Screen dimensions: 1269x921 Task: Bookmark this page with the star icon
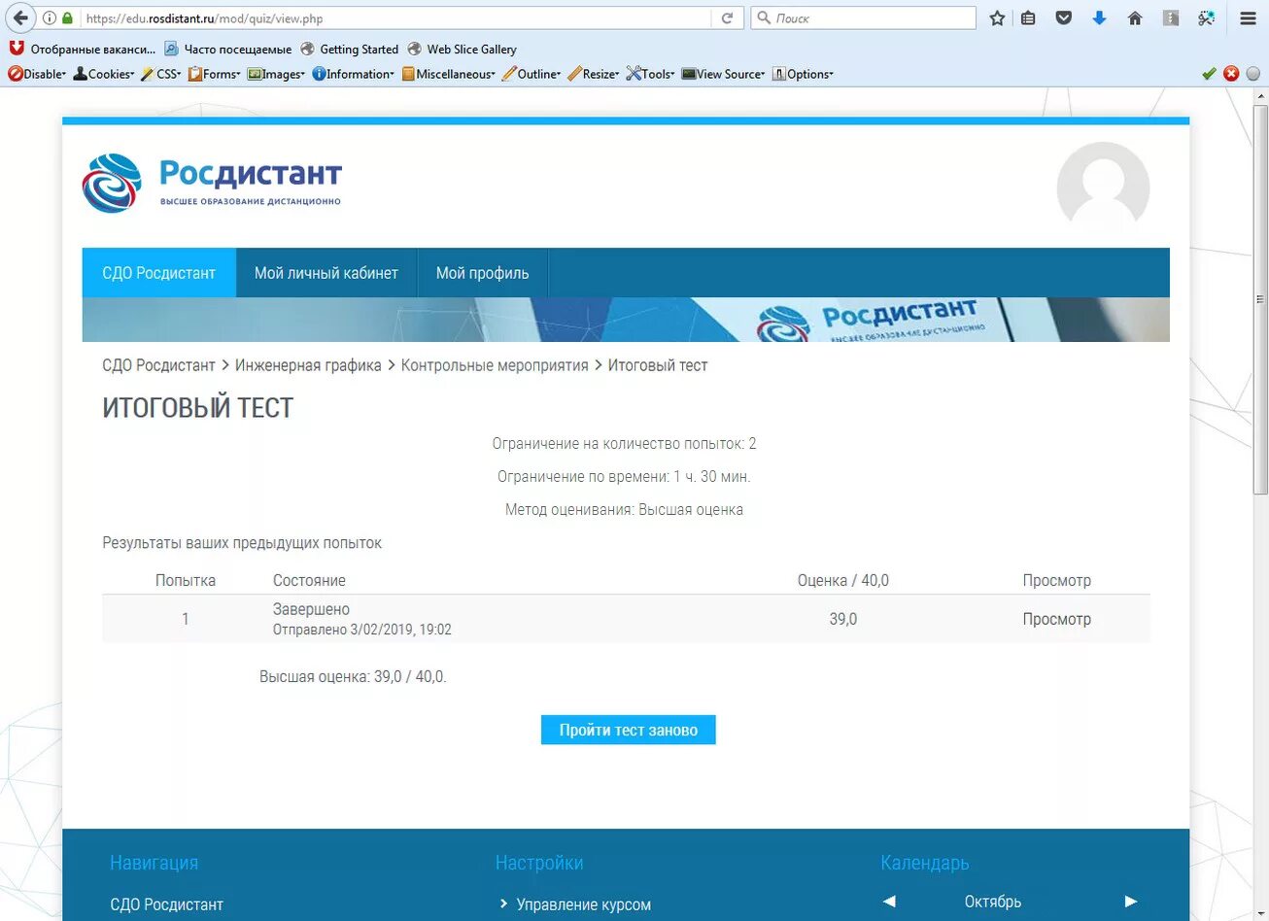coord(997,18)
